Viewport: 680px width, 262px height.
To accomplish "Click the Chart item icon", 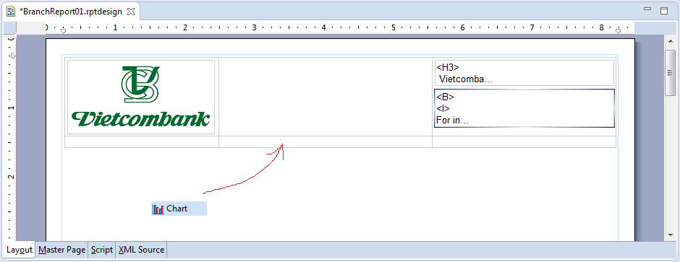I will pyautogui.click(x=158, y=209).
